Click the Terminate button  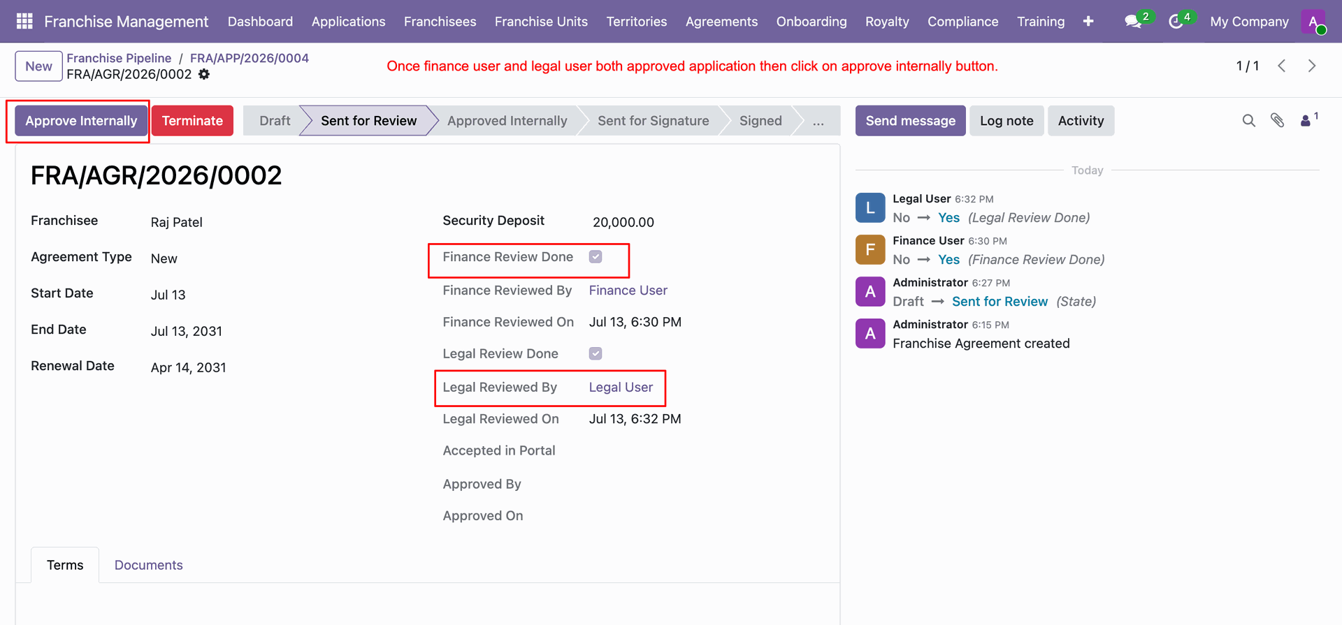(x=192, y=121)
